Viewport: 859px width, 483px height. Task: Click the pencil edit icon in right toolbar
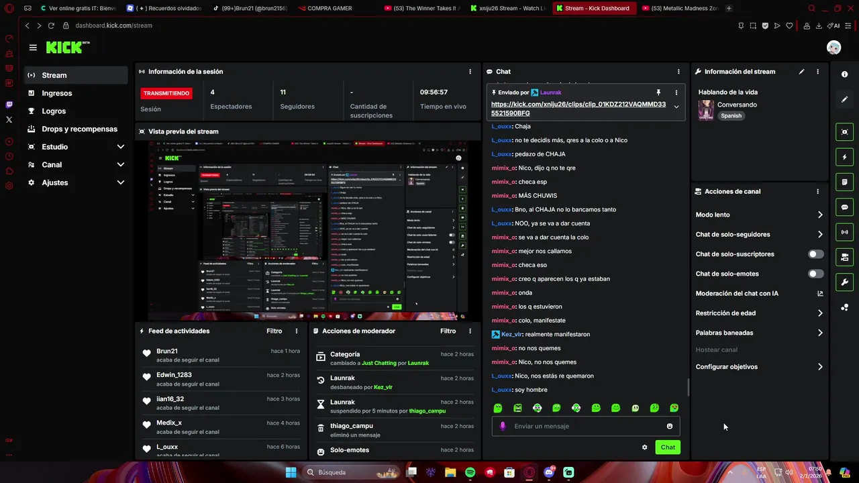pos(845,99)
